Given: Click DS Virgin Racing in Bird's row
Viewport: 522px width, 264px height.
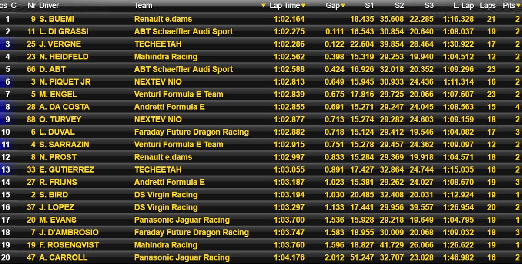Looking at the screenshot, I should pyautogui.click(x=166, y=195).
